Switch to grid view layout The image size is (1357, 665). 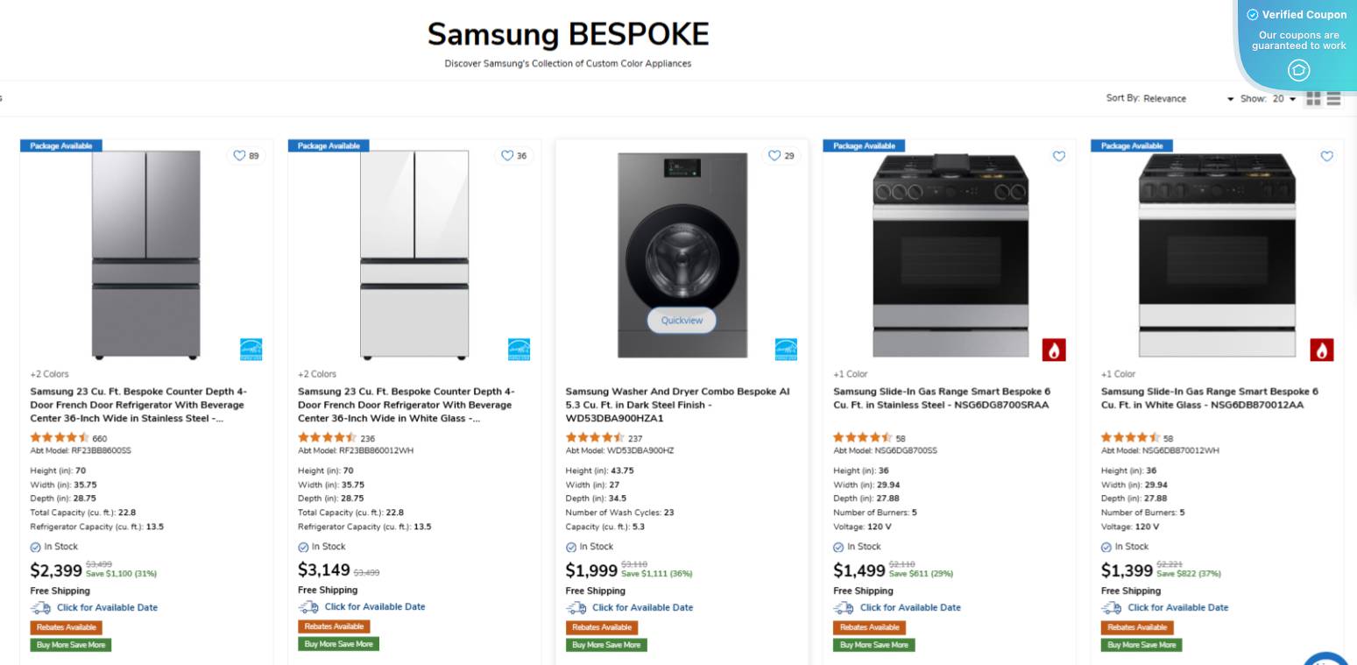coord(1313,99)
